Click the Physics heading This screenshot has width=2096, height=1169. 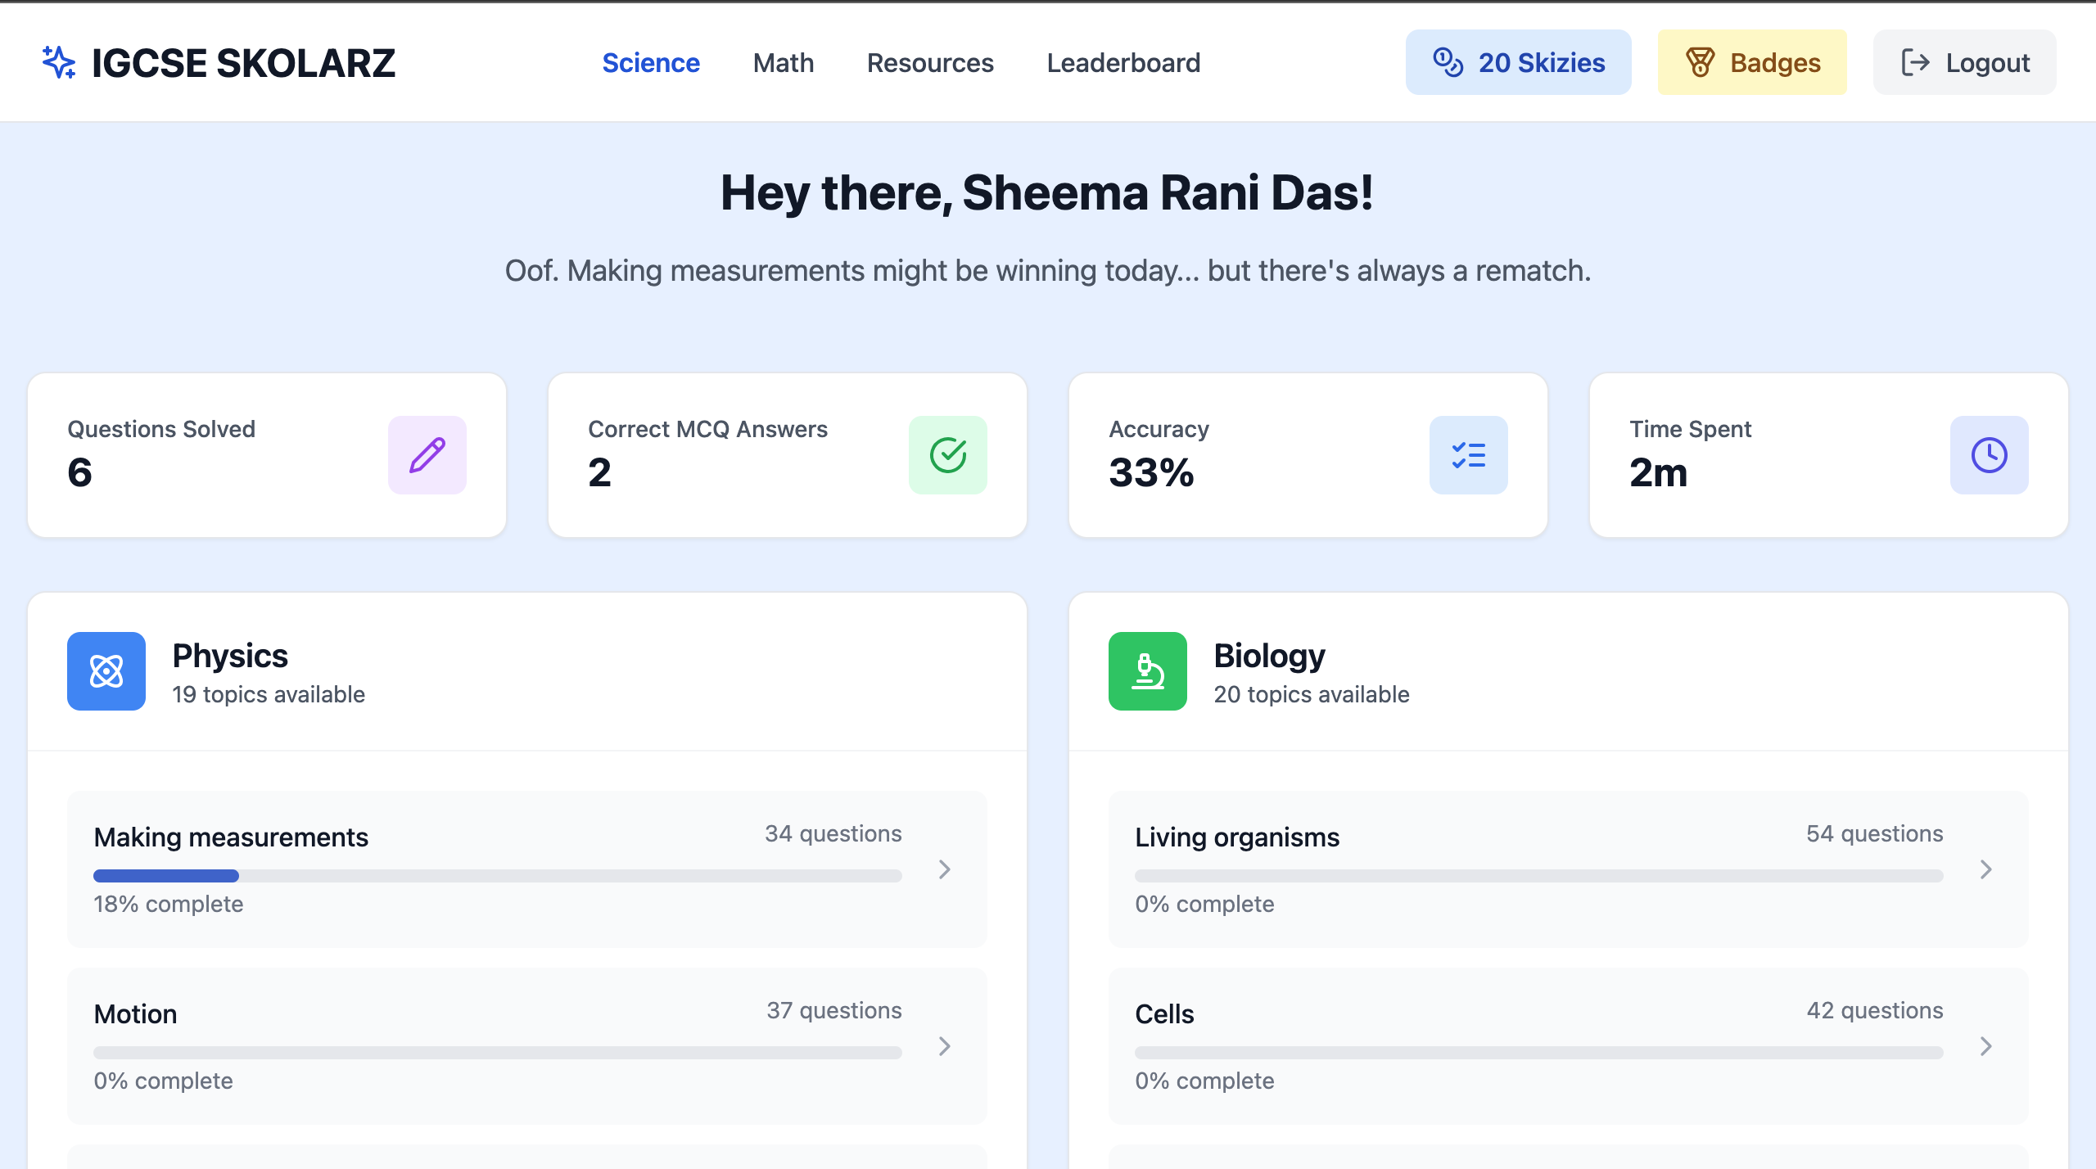pos(230,656)
